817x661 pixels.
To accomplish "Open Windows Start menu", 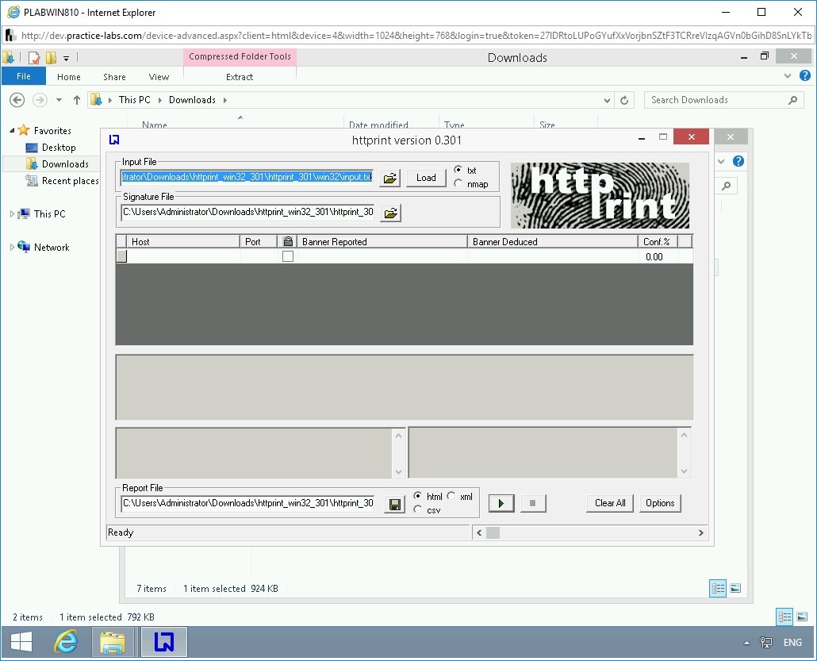I will [21, 642].
